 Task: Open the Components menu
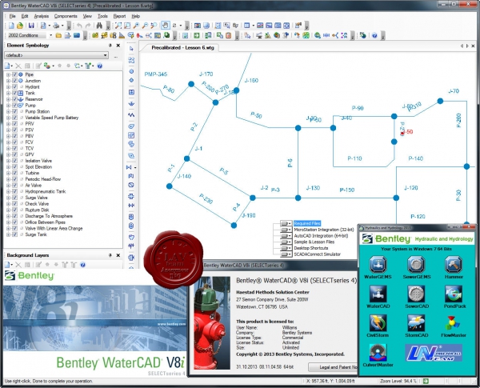(66, 16)
